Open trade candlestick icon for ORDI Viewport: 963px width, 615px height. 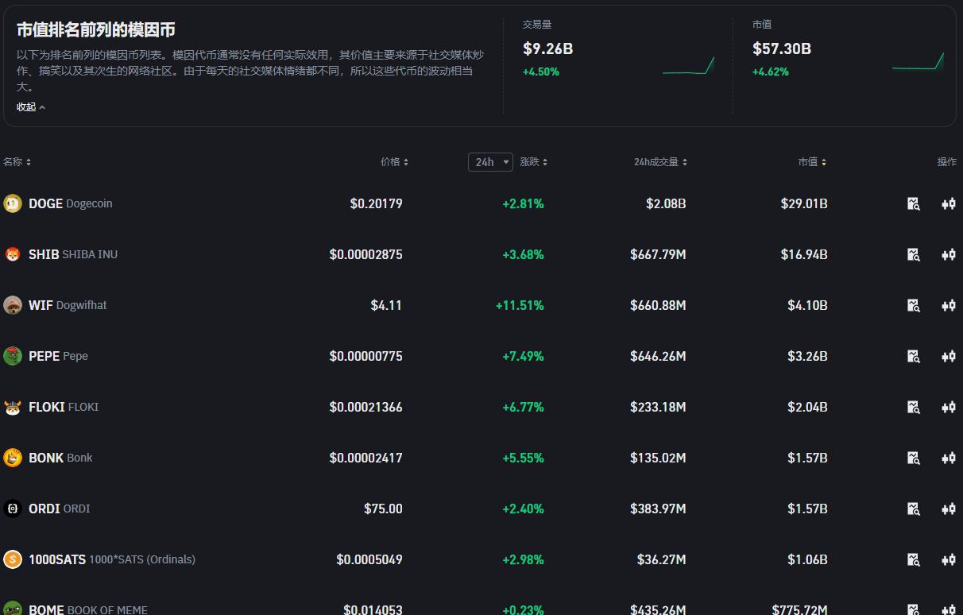coord(948,509)
